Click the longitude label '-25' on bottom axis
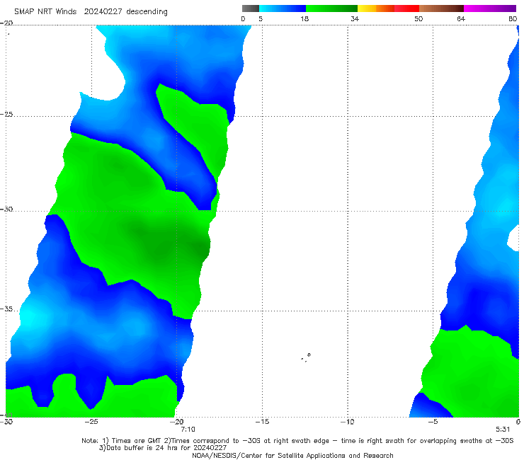 tap(91, 422)
